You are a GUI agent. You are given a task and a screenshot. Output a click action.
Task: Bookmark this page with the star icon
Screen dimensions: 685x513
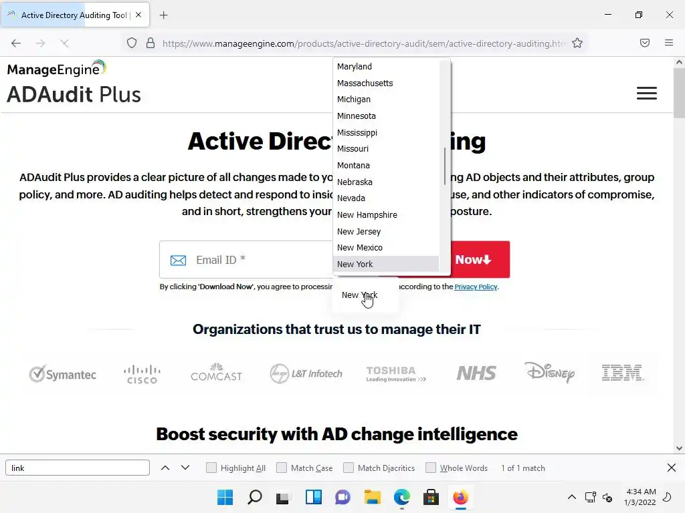coord(577,43)
